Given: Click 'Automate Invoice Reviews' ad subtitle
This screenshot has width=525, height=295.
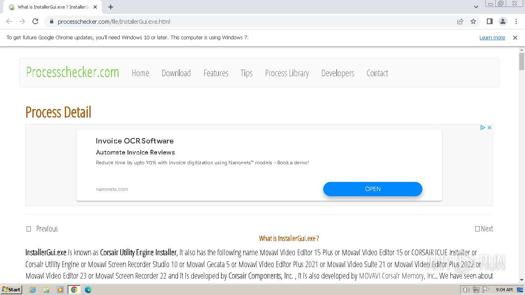Looking at the screenshot, I should click(x=135, y=152).
